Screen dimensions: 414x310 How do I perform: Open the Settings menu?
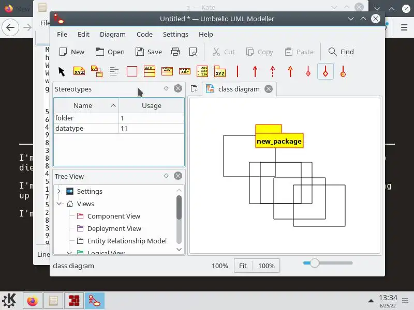click(175, 34)
